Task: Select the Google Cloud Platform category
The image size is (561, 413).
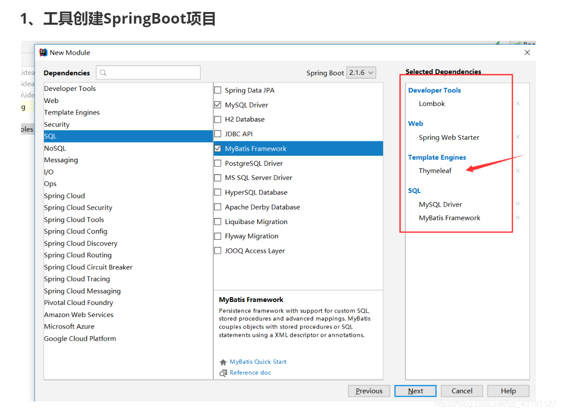Action: pos(128,339)
